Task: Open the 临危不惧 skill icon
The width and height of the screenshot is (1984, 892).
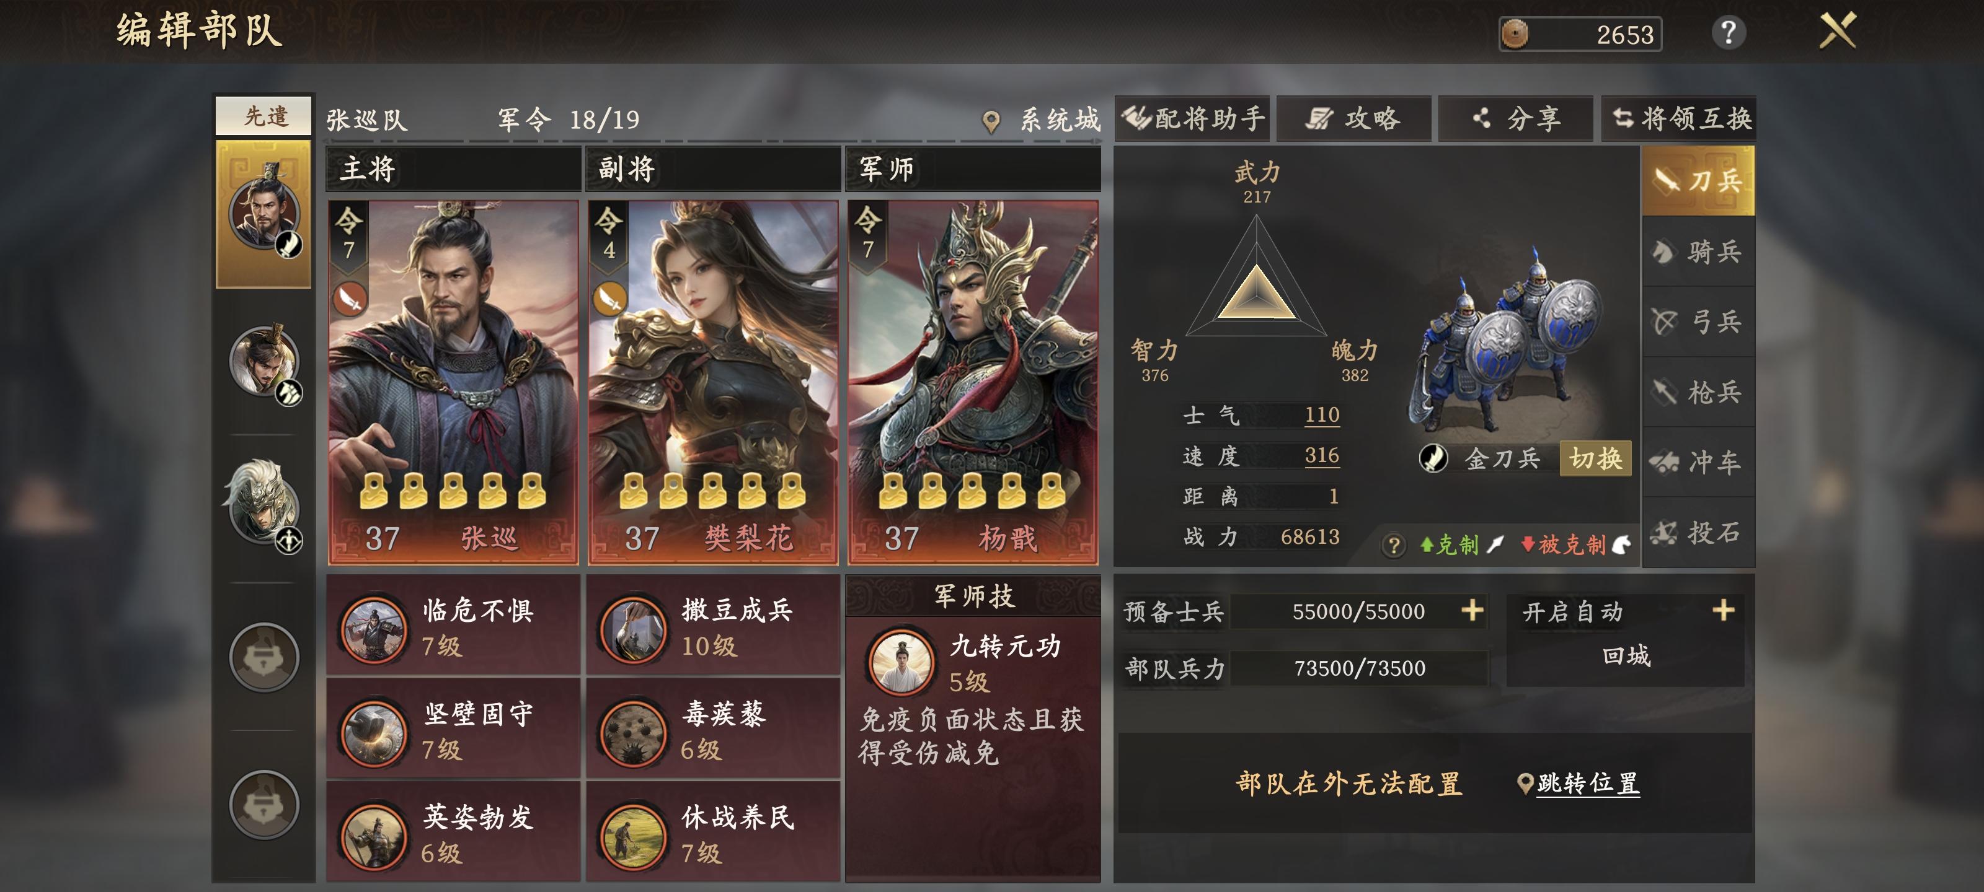Action: pos(373,629)
